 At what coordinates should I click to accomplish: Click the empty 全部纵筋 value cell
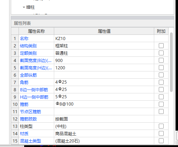pyautogui.click(x=104, y=75)
